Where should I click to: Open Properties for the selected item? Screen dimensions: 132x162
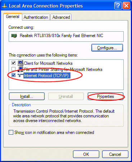coord(105,96)
